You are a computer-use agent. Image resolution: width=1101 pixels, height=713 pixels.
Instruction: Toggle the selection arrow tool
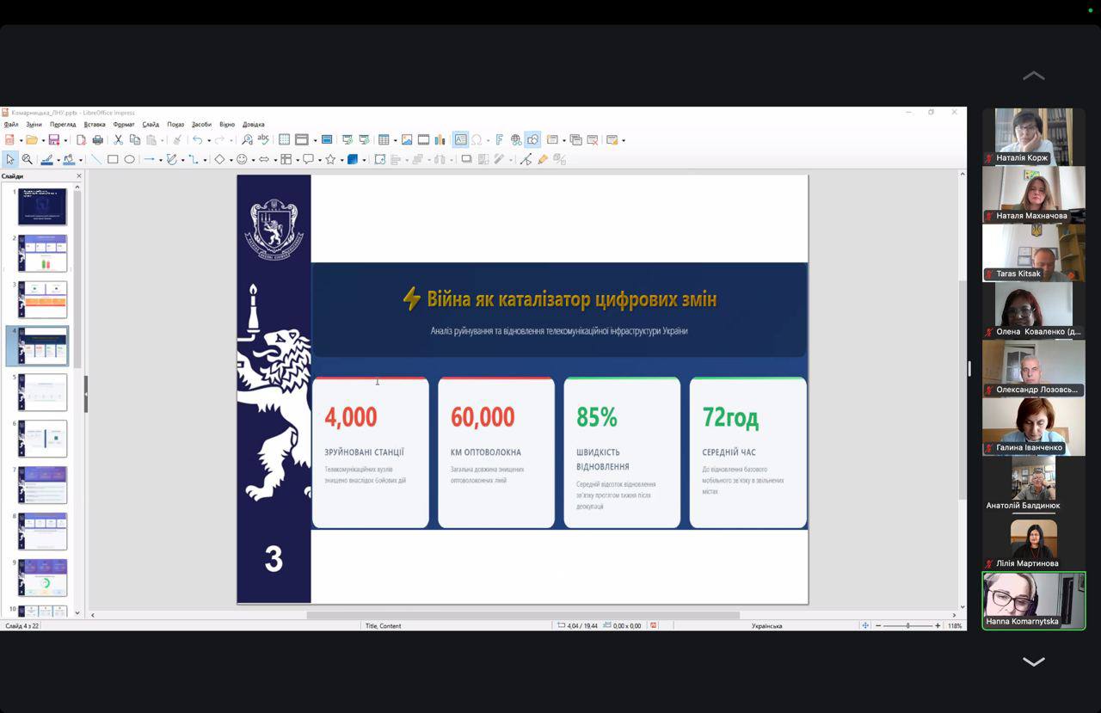10,159
